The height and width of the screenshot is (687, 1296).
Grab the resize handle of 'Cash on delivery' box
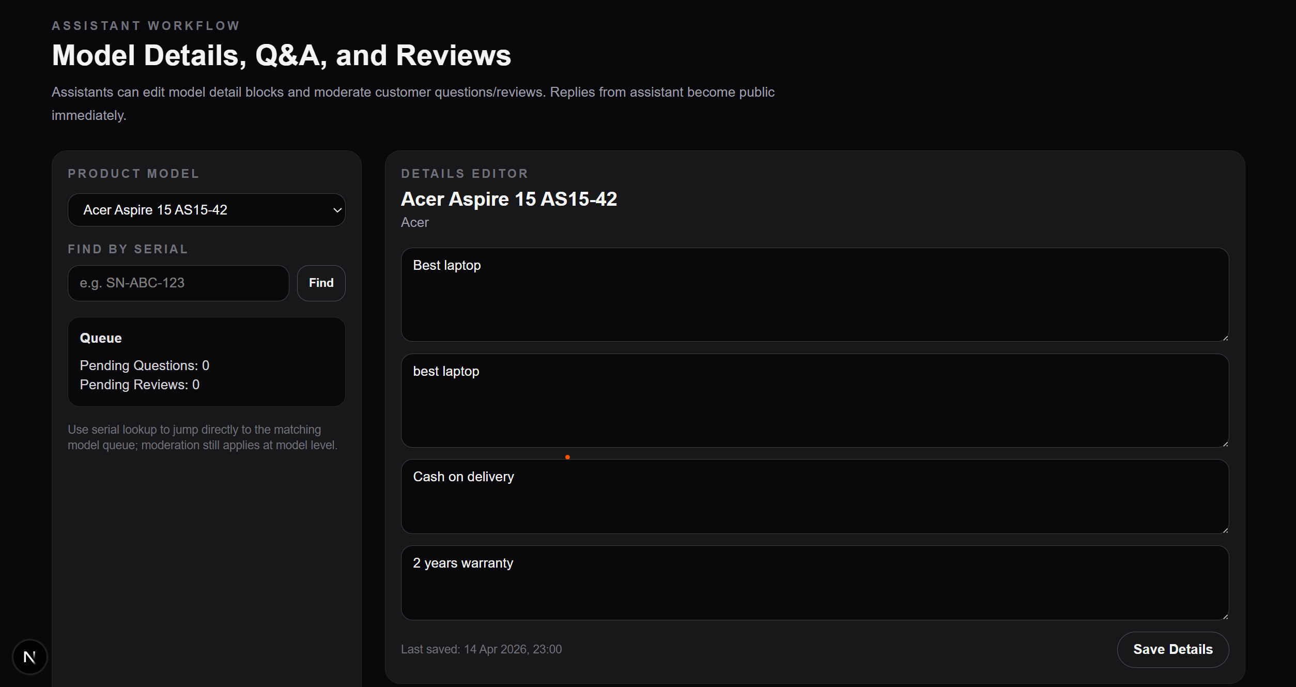[1225, 529]
